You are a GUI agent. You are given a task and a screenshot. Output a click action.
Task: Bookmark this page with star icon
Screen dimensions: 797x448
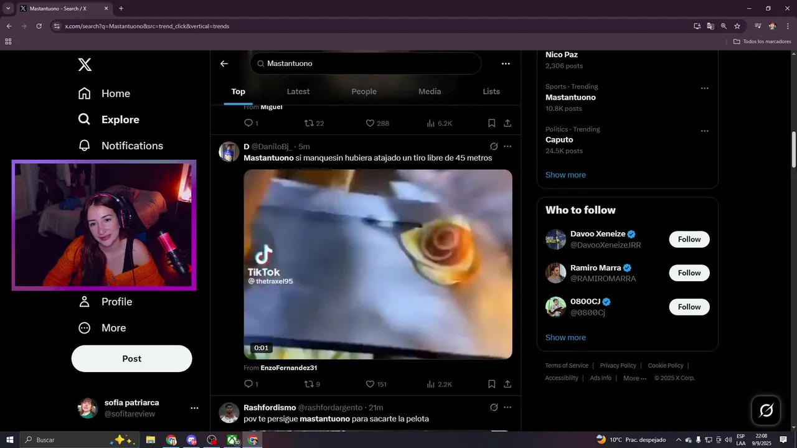click(737, 26)
